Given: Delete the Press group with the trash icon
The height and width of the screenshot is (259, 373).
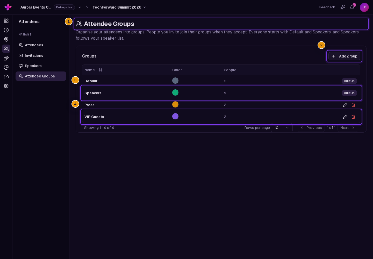Looking at the screenshot, I should (x=353, y=105).
